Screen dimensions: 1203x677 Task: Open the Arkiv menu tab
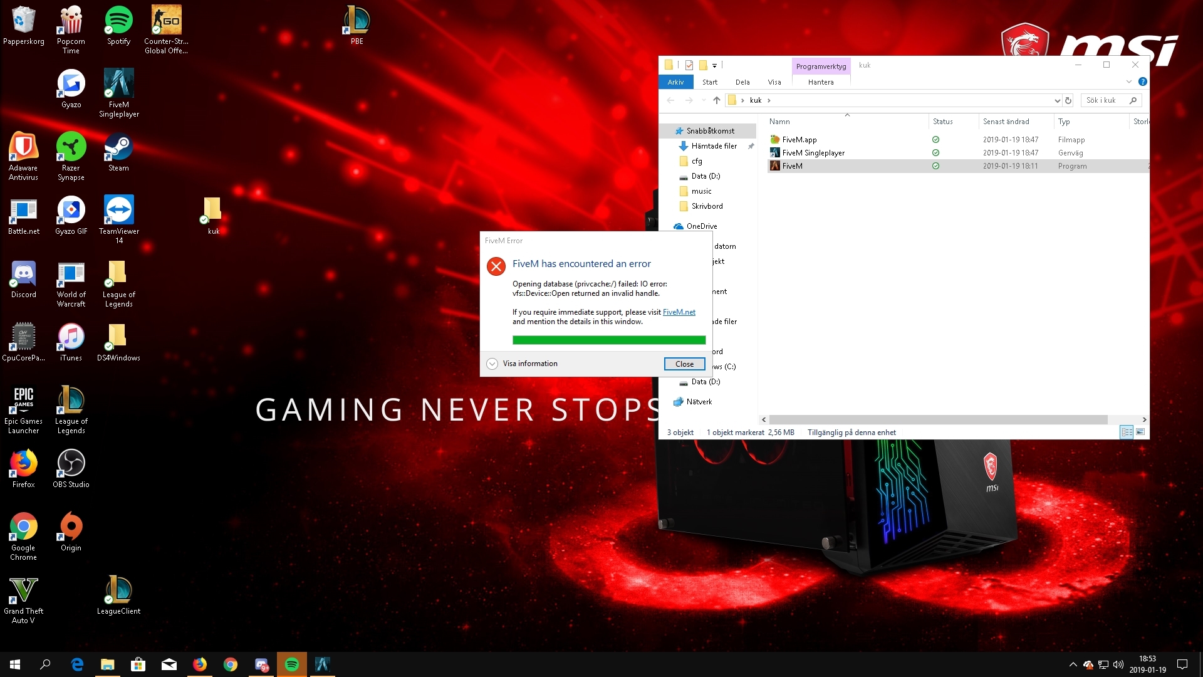pos(675,82)
